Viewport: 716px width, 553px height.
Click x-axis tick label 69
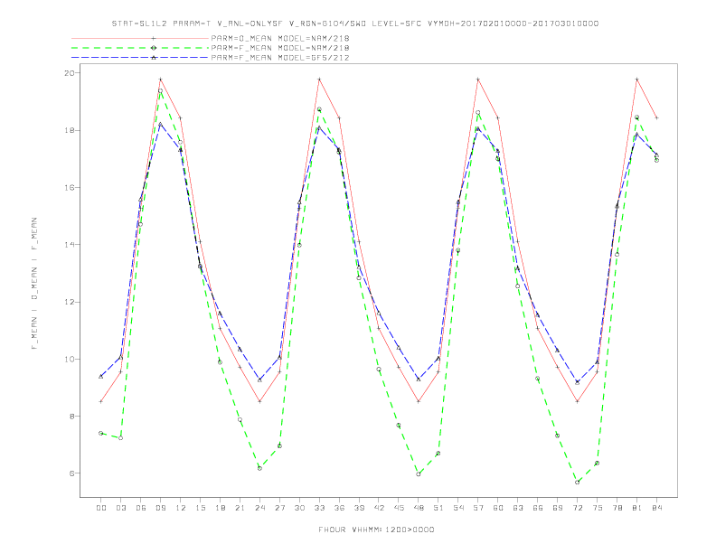(x=558, y=508)
